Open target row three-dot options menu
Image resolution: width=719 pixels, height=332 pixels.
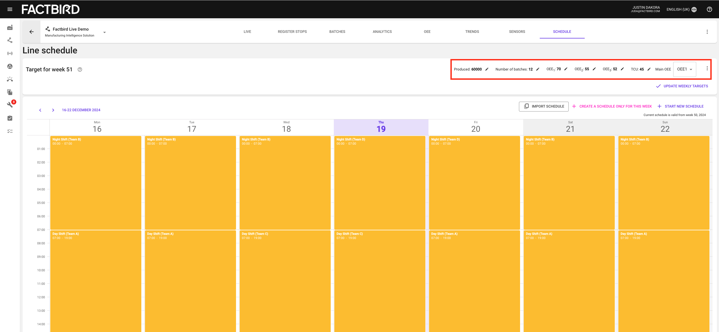[x=707, y=69]
